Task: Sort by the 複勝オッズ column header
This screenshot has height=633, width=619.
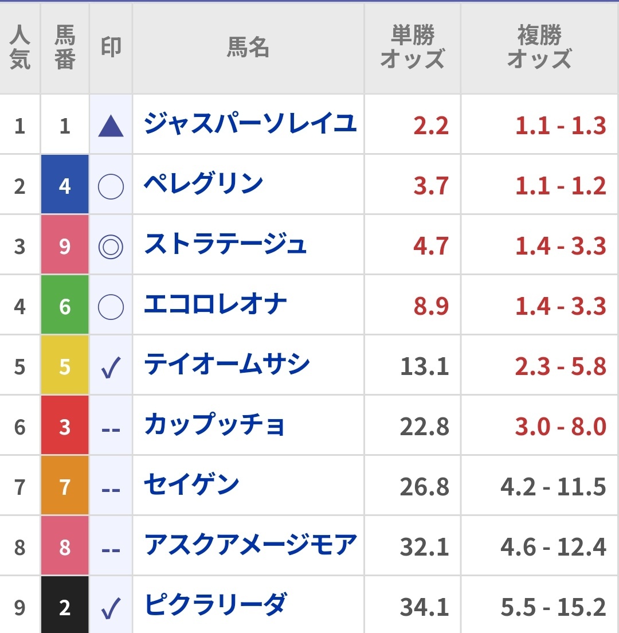Action: (x=539, y=47)
